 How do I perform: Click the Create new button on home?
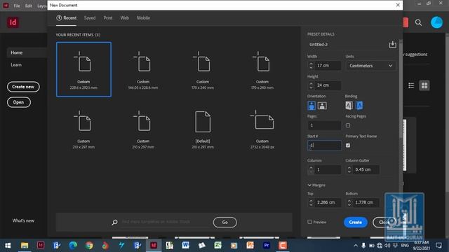click(23, 87)
